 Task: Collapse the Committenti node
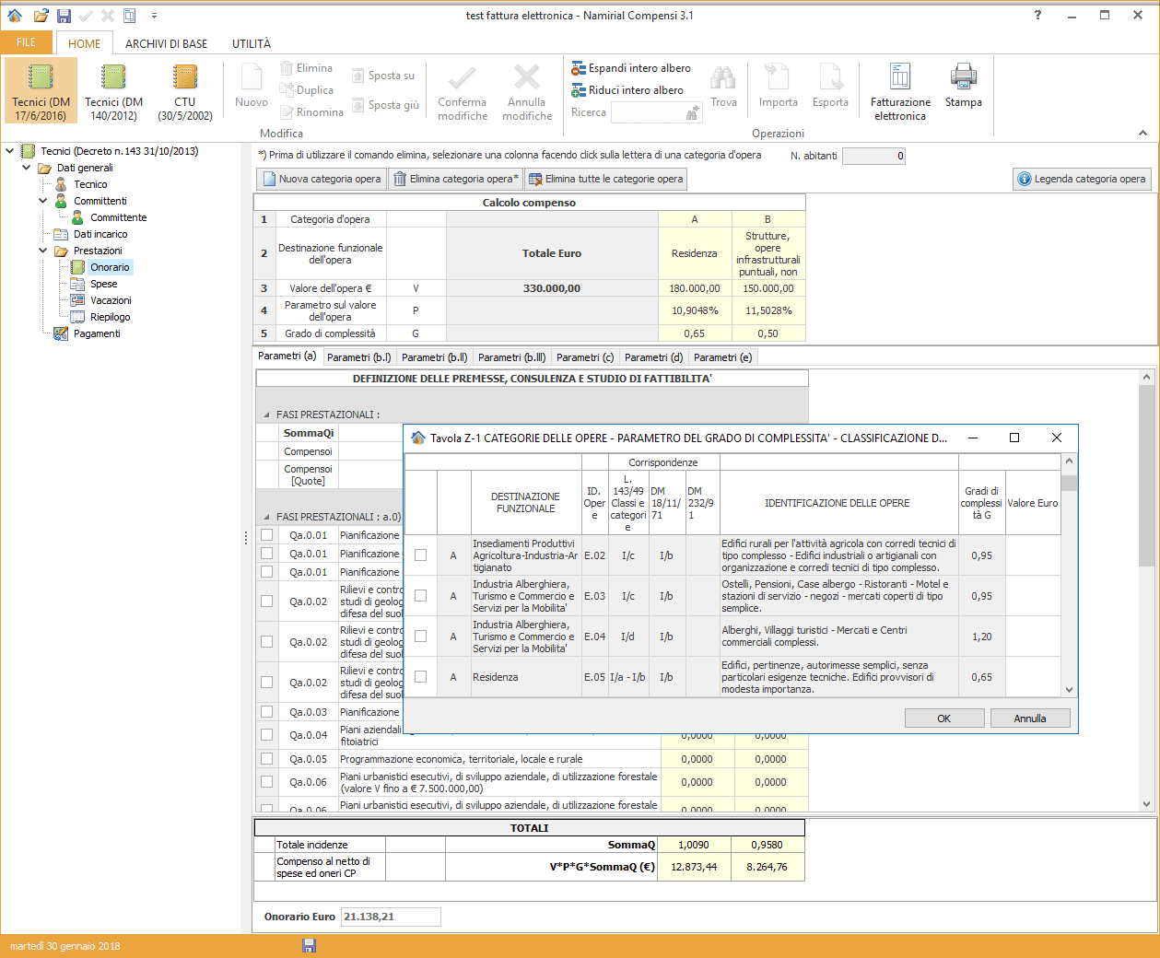tap(42, 201)
